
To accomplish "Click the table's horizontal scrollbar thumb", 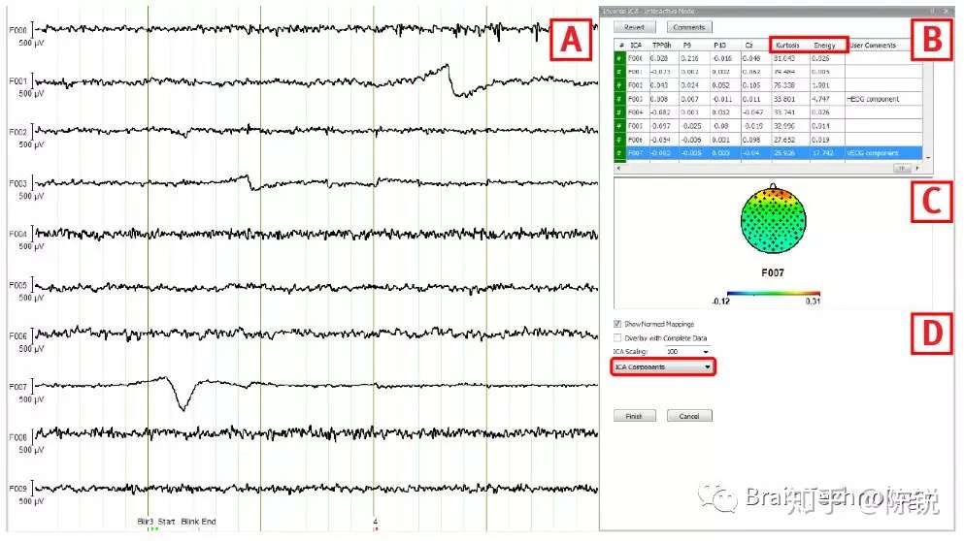I will 902,168.
